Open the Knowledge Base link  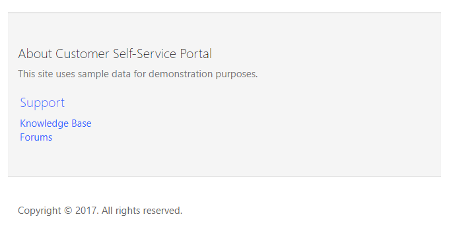click(55, 123)
